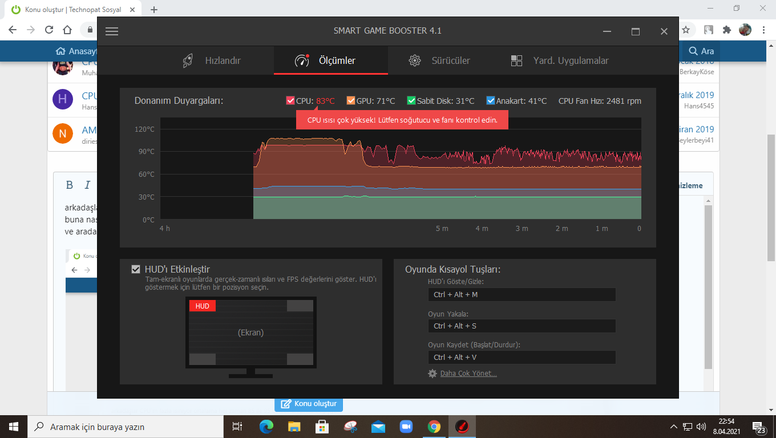
Task: Select the Ölçümler tab
Action: 331,60
